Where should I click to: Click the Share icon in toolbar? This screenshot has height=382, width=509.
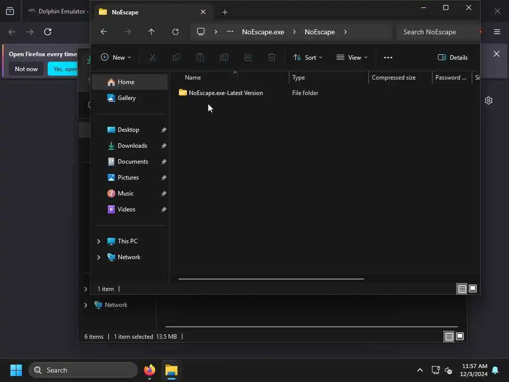248,58
